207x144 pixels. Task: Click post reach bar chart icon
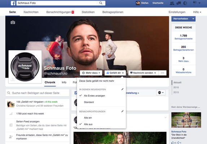pos(11,113)
